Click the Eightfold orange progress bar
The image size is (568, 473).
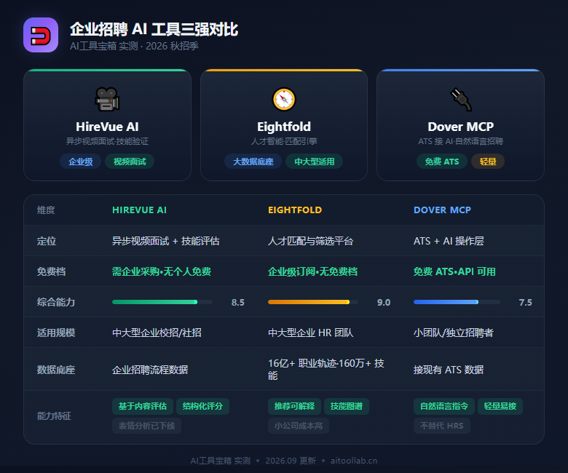[x=313, y=302]
